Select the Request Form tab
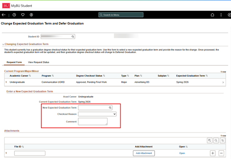The width and height of the screenshot is (231, 159). (14, 62)
